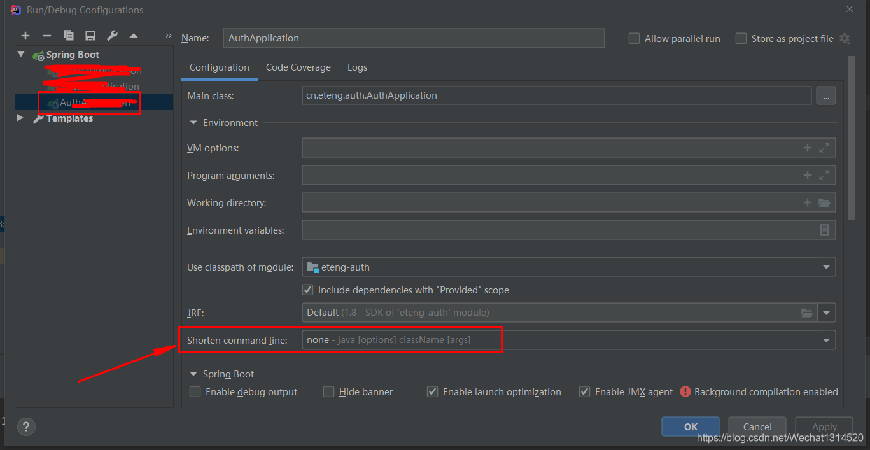Switch to the Code Coverage tab
870x450 pixels.
[x=298, y=67]
